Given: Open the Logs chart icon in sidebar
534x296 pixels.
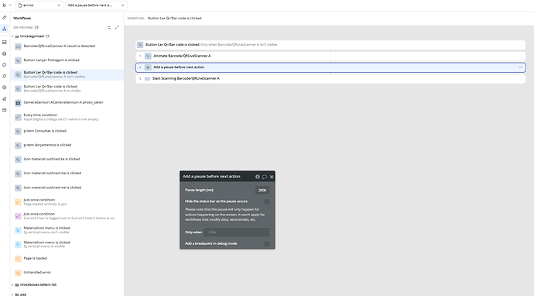Looking at the screenshot, I should (x=5, y=98).
